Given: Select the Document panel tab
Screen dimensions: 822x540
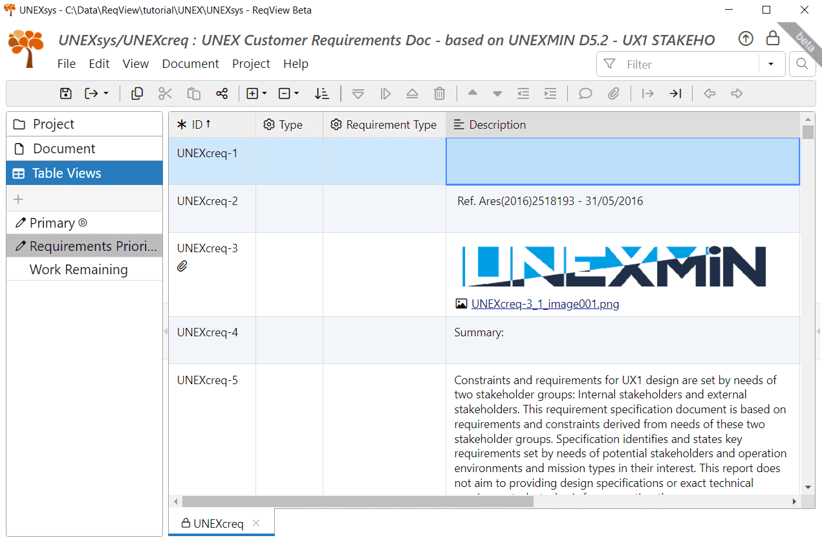Looking at the screenshot, I should 84,149.
